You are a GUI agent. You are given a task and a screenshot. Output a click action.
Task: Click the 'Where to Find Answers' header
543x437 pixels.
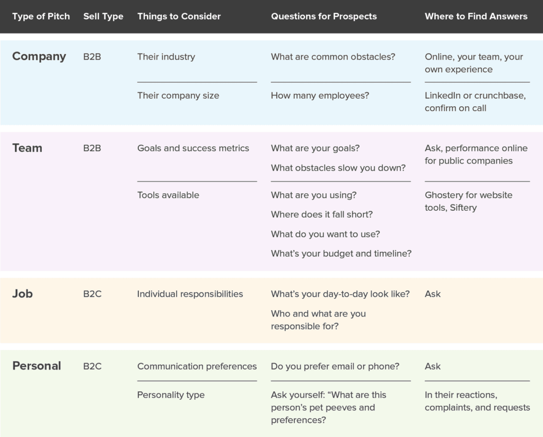[476, 16]
